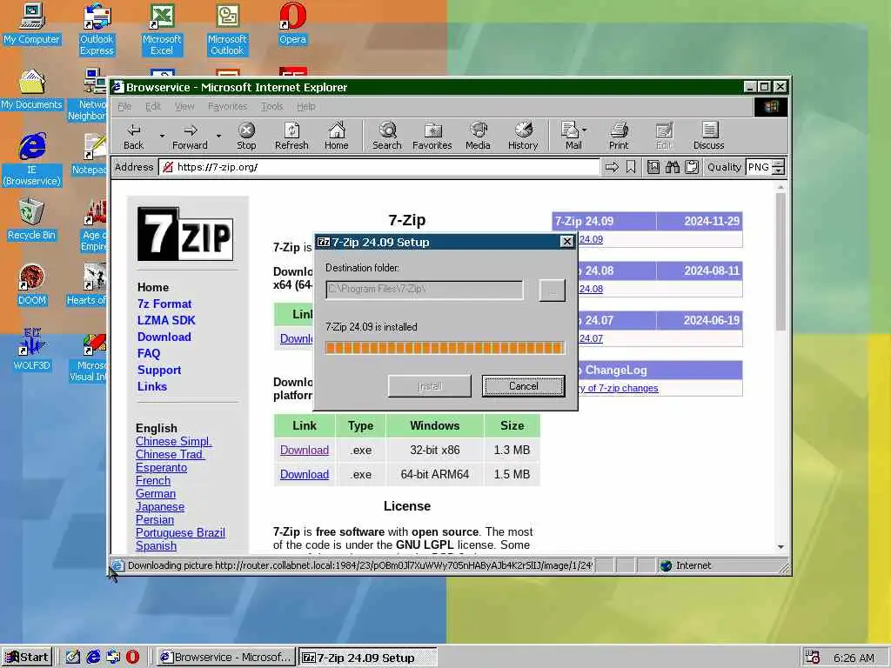Click Cancel in the 7-Zip Setup dialog
Image resolution: width=891 pixels, height=668 pixels.
tap(523, 386)
